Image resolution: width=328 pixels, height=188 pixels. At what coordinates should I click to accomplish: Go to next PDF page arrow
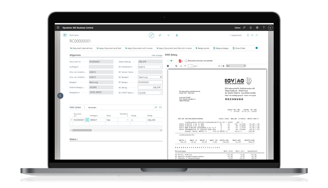tap(185, 66)
